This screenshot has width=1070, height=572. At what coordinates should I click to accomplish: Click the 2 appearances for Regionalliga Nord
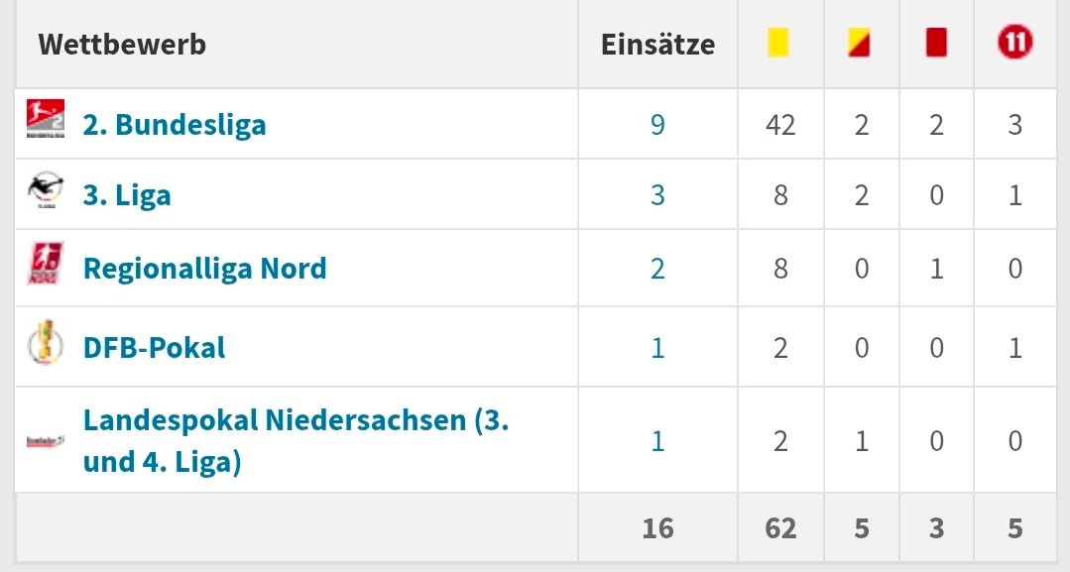657,269
